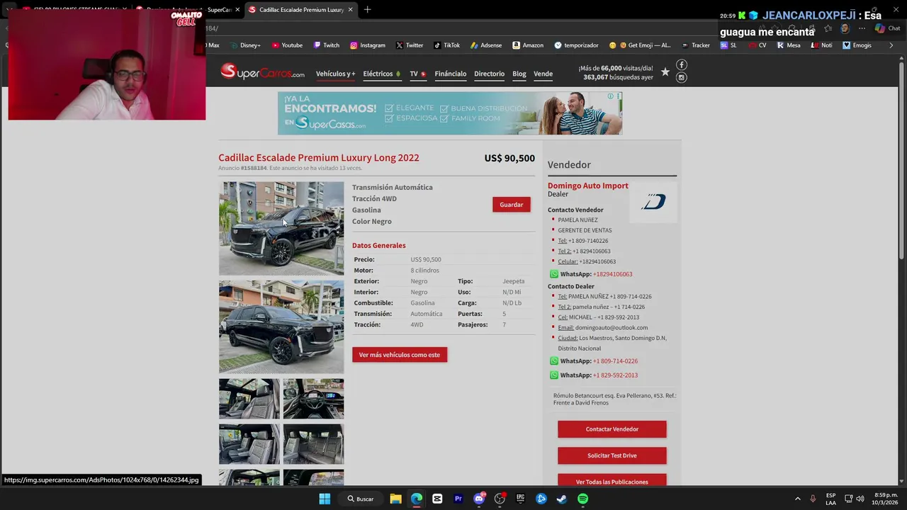Screen dimensions: 907x510
Task: Open CapCut from taskbar
Action: click(437, 499)
